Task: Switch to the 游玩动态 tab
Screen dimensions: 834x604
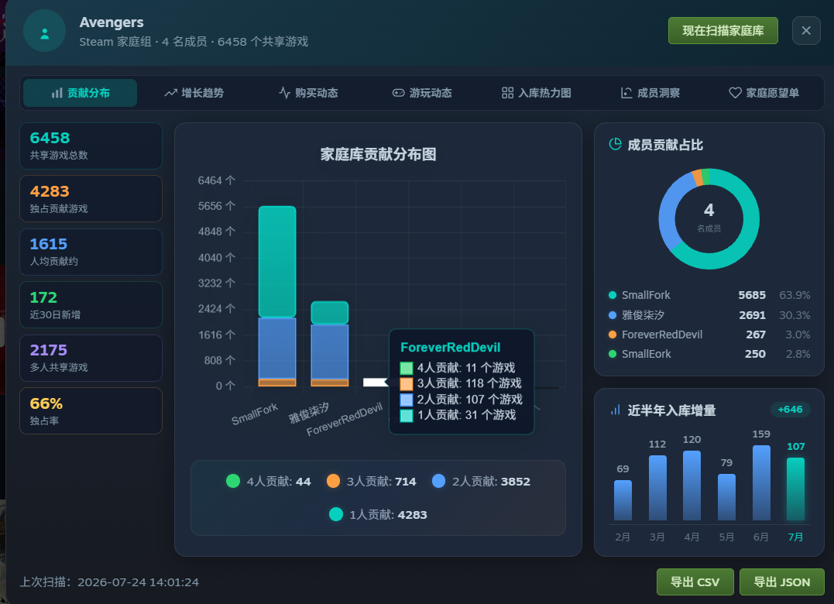Action: 422,93
